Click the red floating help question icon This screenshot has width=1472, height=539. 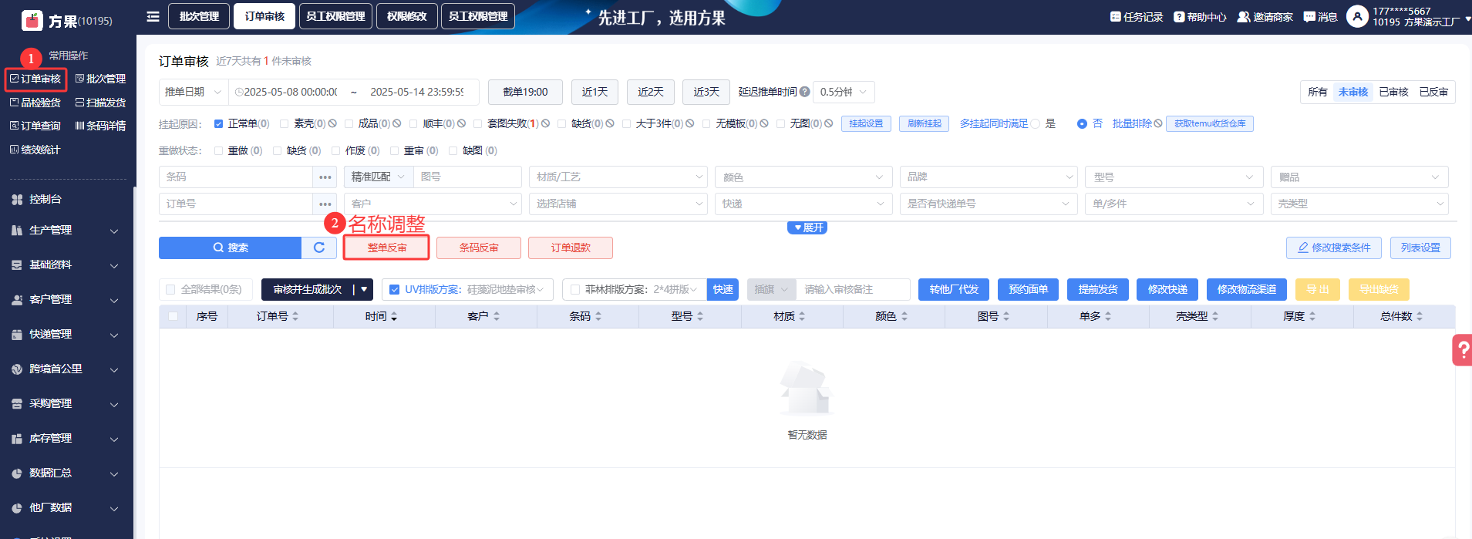click(x=1461, y=350)
